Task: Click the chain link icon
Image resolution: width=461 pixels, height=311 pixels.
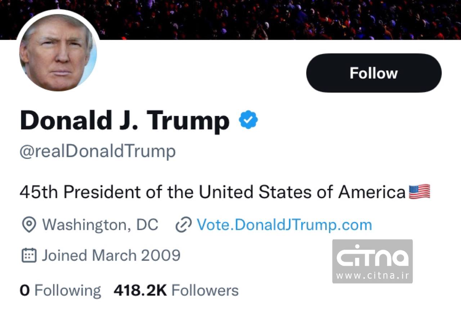Action: pos(183,225)
